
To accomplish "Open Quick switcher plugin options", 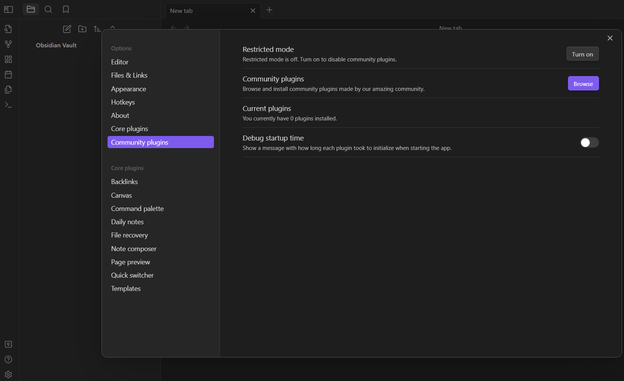I will pos(161,275).
